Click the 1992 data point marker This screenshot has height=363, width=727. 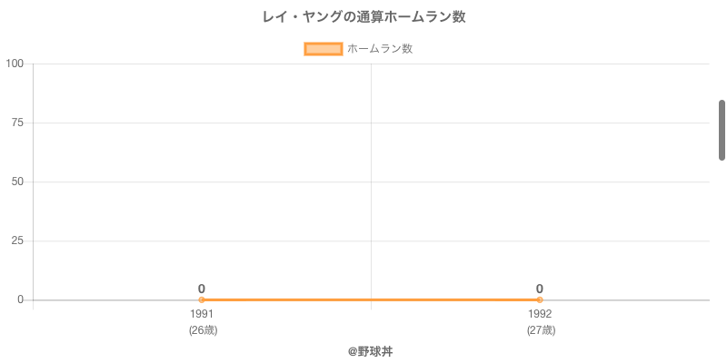[540, 299]
